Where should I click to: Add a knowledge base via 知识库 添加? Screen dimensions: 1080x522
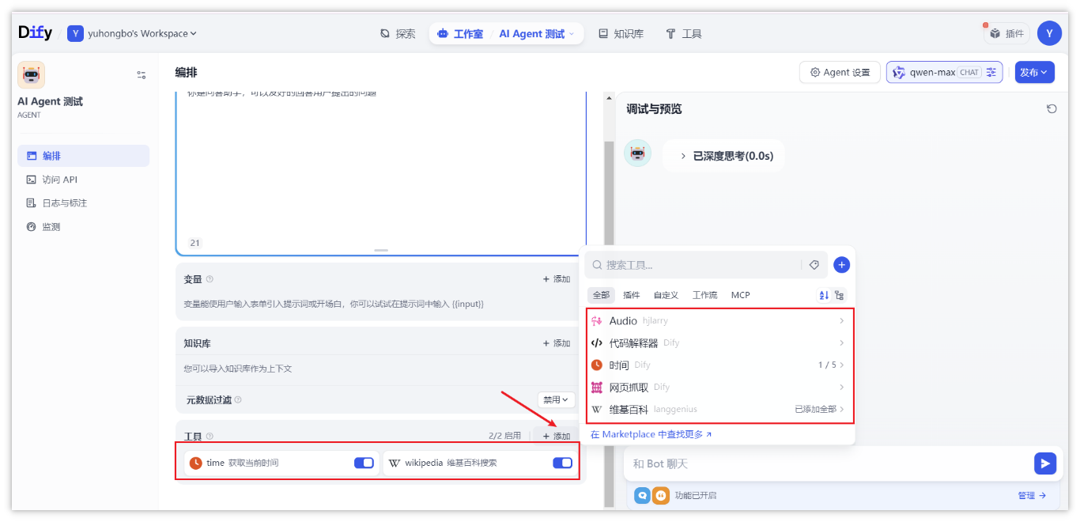557,343
